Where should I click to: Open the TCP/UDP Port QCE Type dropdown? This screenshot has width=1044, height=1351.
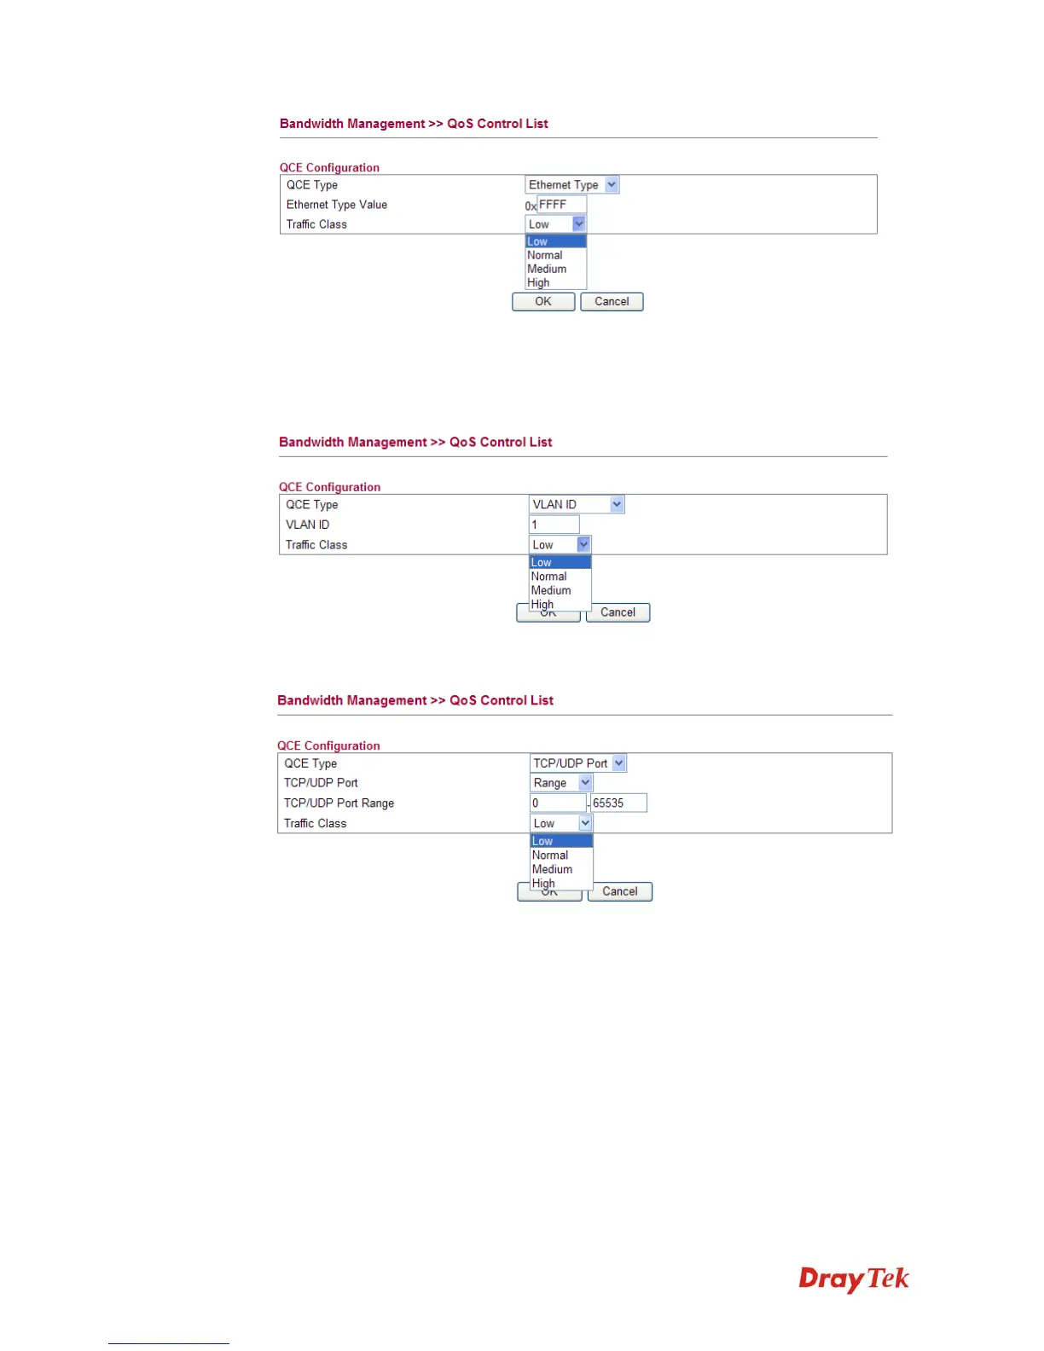pyautogui.click(x=578, y=763)
